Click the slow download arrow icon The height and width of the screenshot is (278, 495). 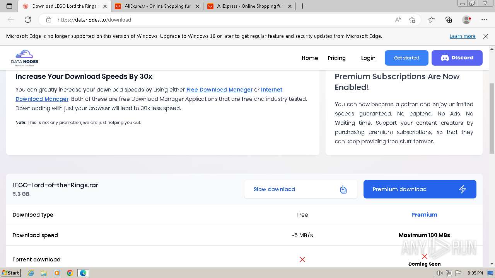(343, 189)
